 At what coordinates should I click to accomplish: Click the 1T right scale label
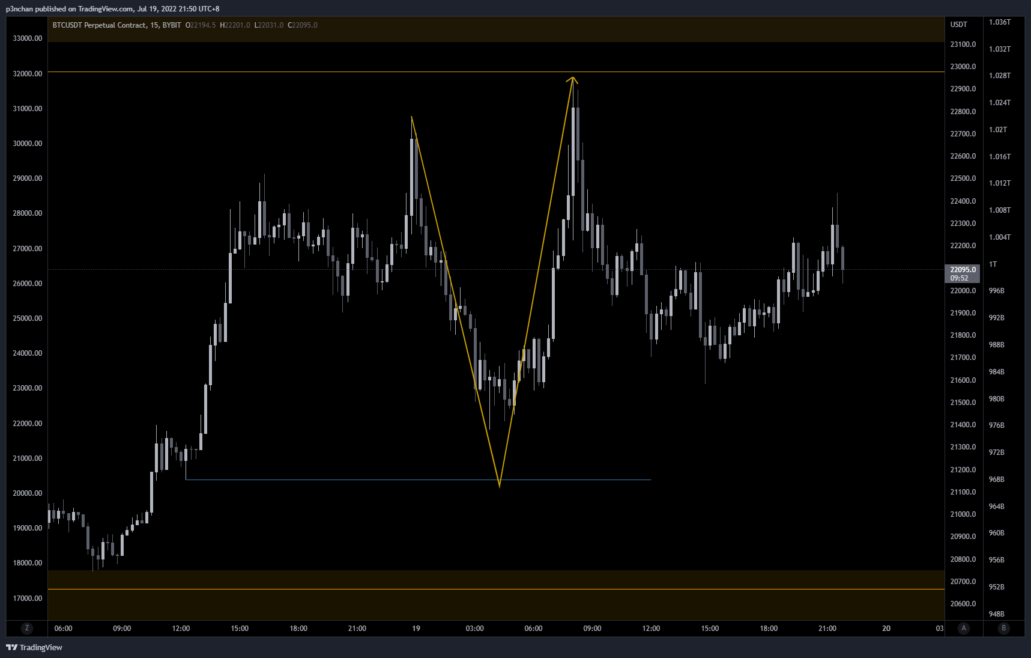pos(993,264)
